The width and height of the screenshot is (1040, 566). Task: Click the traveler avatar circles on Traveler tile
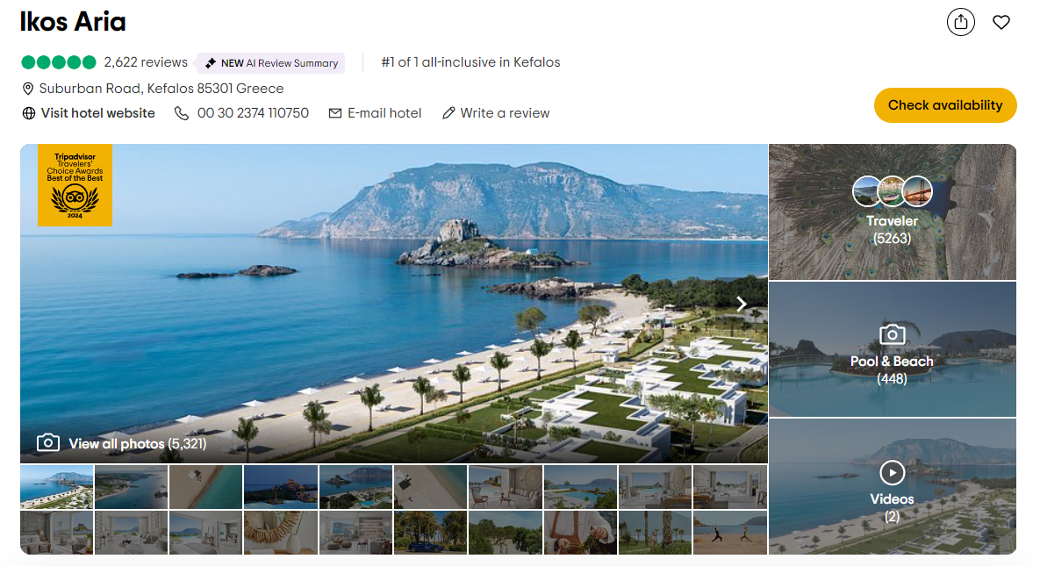pos(892,192)
